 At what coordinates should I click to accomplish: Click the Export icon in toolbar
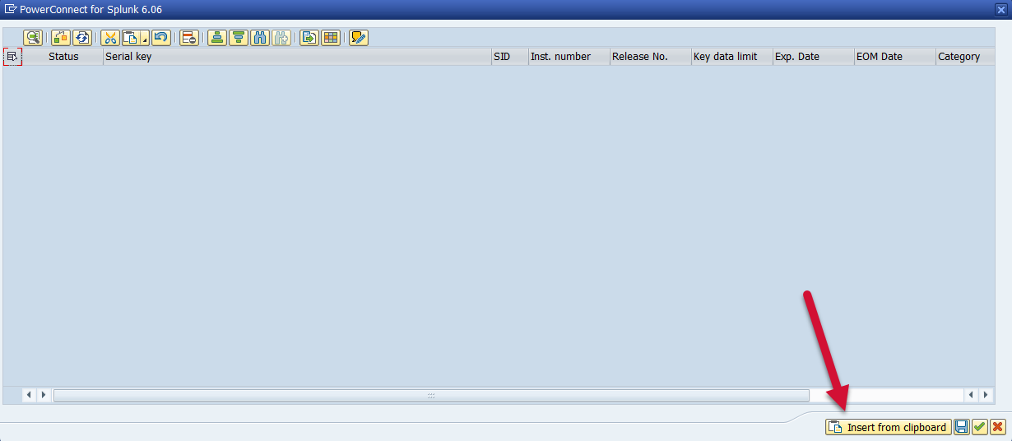[x=309, y=38]
